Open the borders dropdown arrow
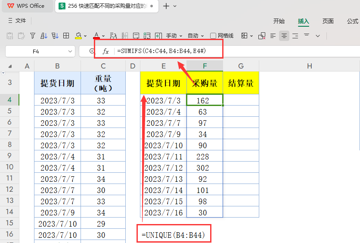360x243 pixels. (x=251, y=36)
